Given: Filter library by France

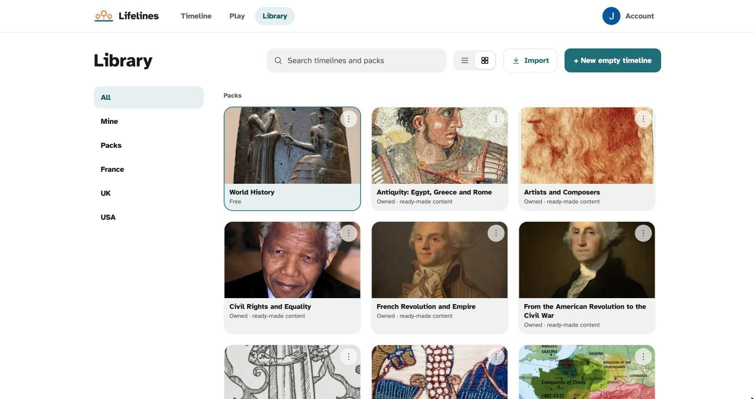Looking at the screenshot, I should click(149, 169).
